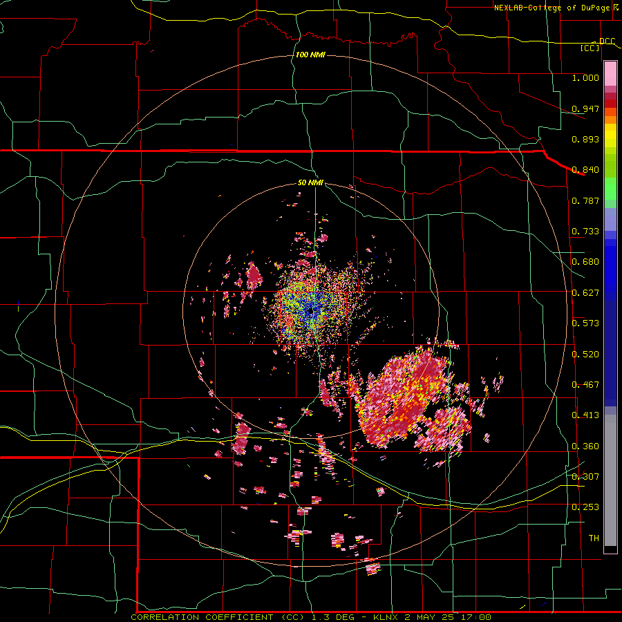
Task: Click the 0.947 scale value
Action: tap(585, 109)
